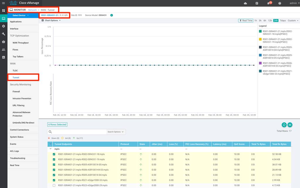The width and height of the screenshot is (300, 188).
Task: Click the yellow RS02-ISR4331-19 legend swatch
Action: pyautogui.click(x=260, y=39)
